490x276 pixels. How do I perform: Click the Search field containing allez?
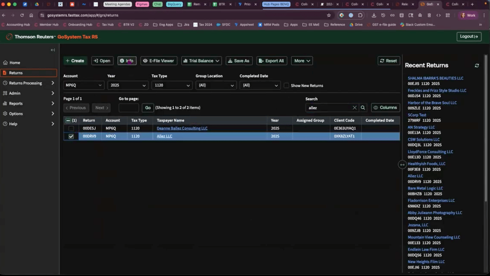(x=329, y=107)
